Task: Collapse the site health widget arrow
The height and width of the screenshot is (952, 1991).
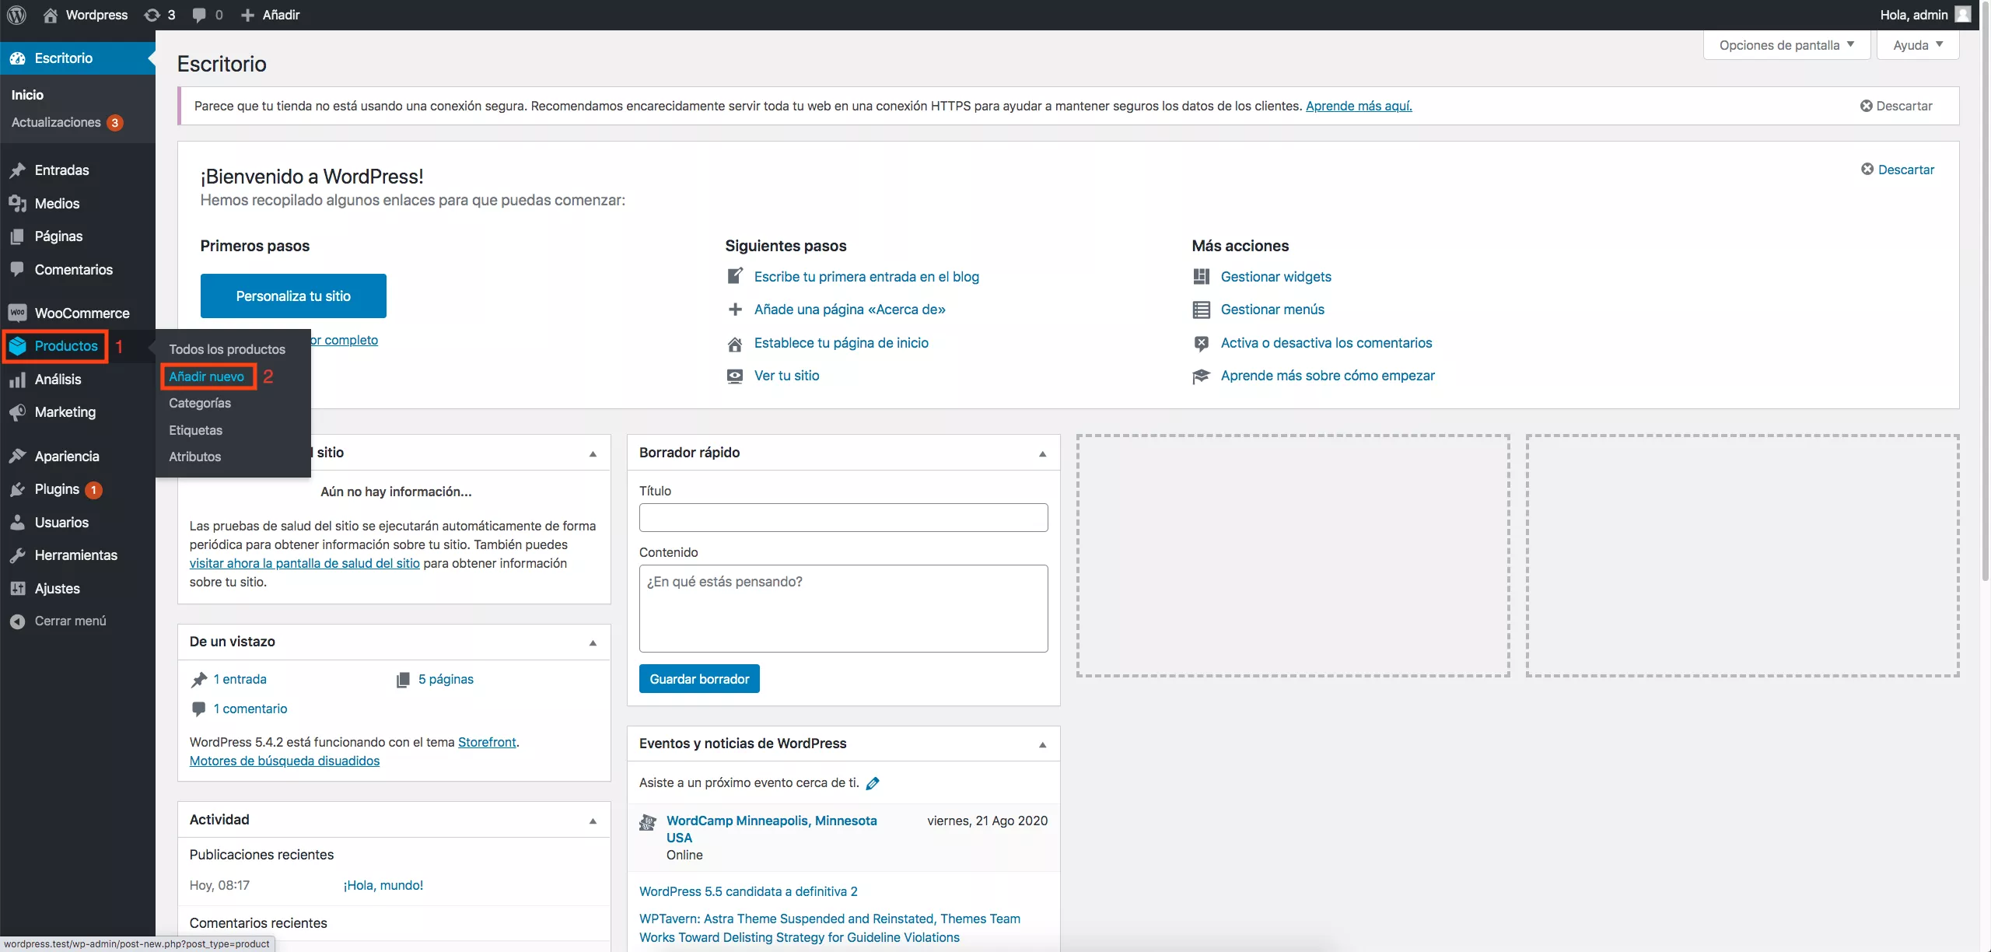Action: pos(593,453)
